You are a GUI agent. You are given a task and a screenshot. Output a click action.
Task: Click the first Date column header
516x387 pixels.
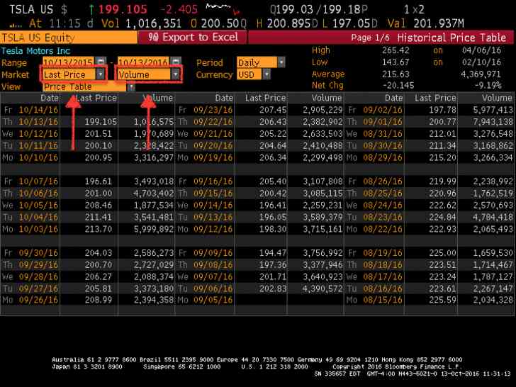[50, 98]
